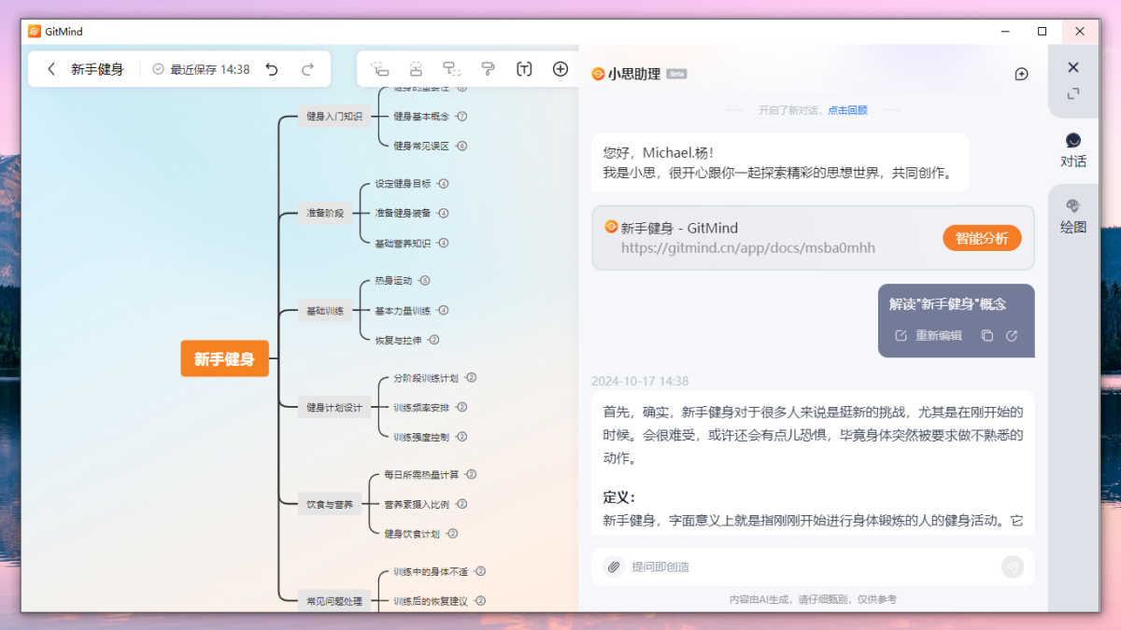Undo the last edit
1121x630 pixels.
tap(272, 69)
